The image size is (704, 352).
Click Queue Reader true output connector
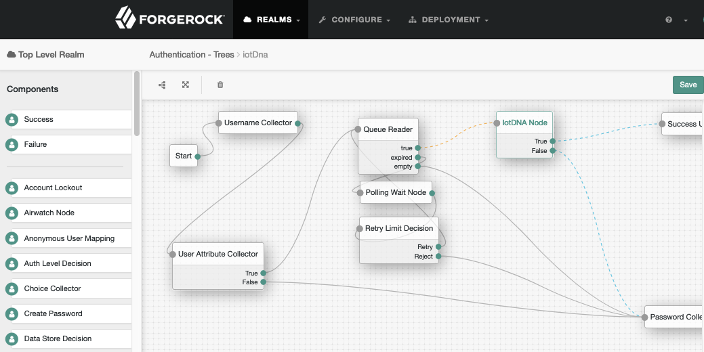(418, 148)
